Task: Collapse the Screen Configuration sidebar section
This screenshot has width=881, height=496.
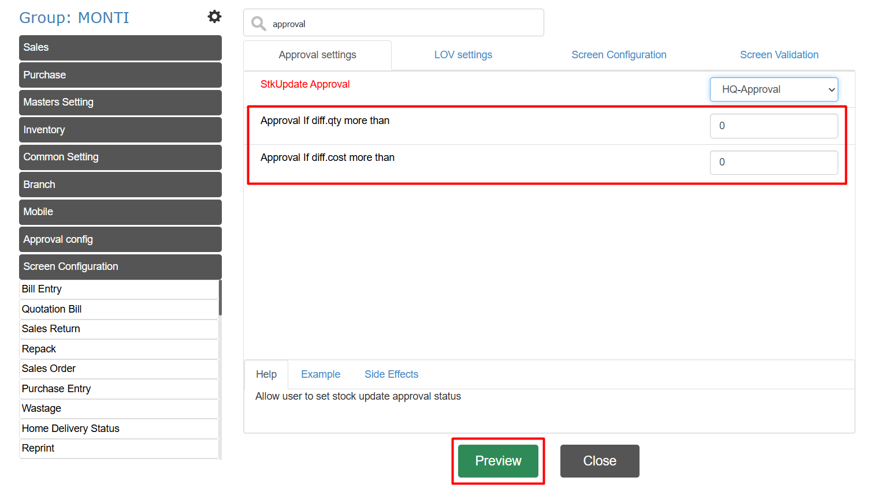Action: pos(120,266)
